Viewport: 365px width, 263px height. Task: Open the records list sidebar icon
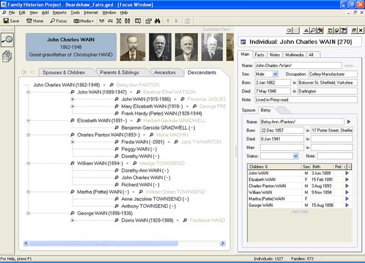pyautogui.click(x=7, y=56)
